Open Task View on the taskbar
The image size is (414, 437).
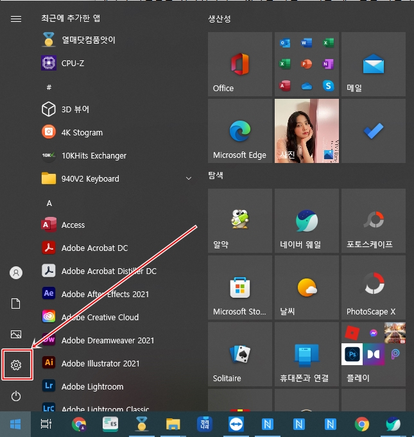[46, 424]
